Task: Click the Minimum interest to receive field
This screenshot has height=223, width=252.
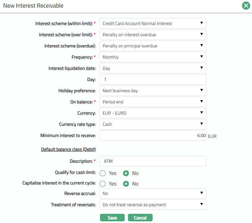Action: point(153,135)
